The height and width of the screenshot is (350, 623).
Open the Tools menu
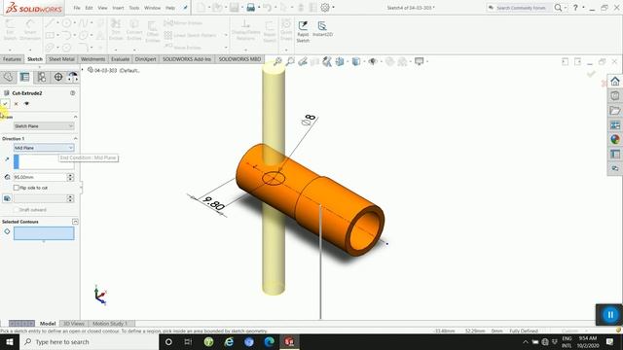pyautogui.click(x=134, y=8)
